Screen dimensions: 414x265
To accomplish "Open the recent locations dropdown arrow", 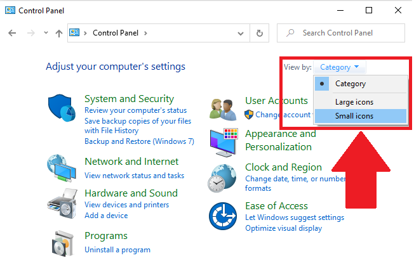I will [x=45, y=33].
